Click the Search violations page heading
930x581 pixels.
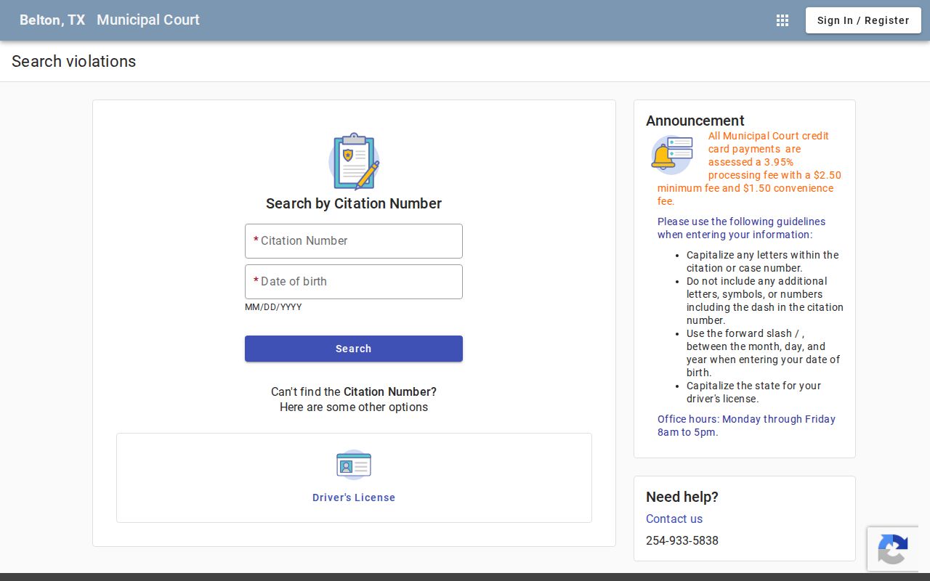74,61
